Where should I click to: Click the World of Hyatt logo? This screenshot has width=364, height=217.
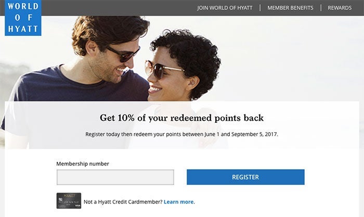coord(23,18)
